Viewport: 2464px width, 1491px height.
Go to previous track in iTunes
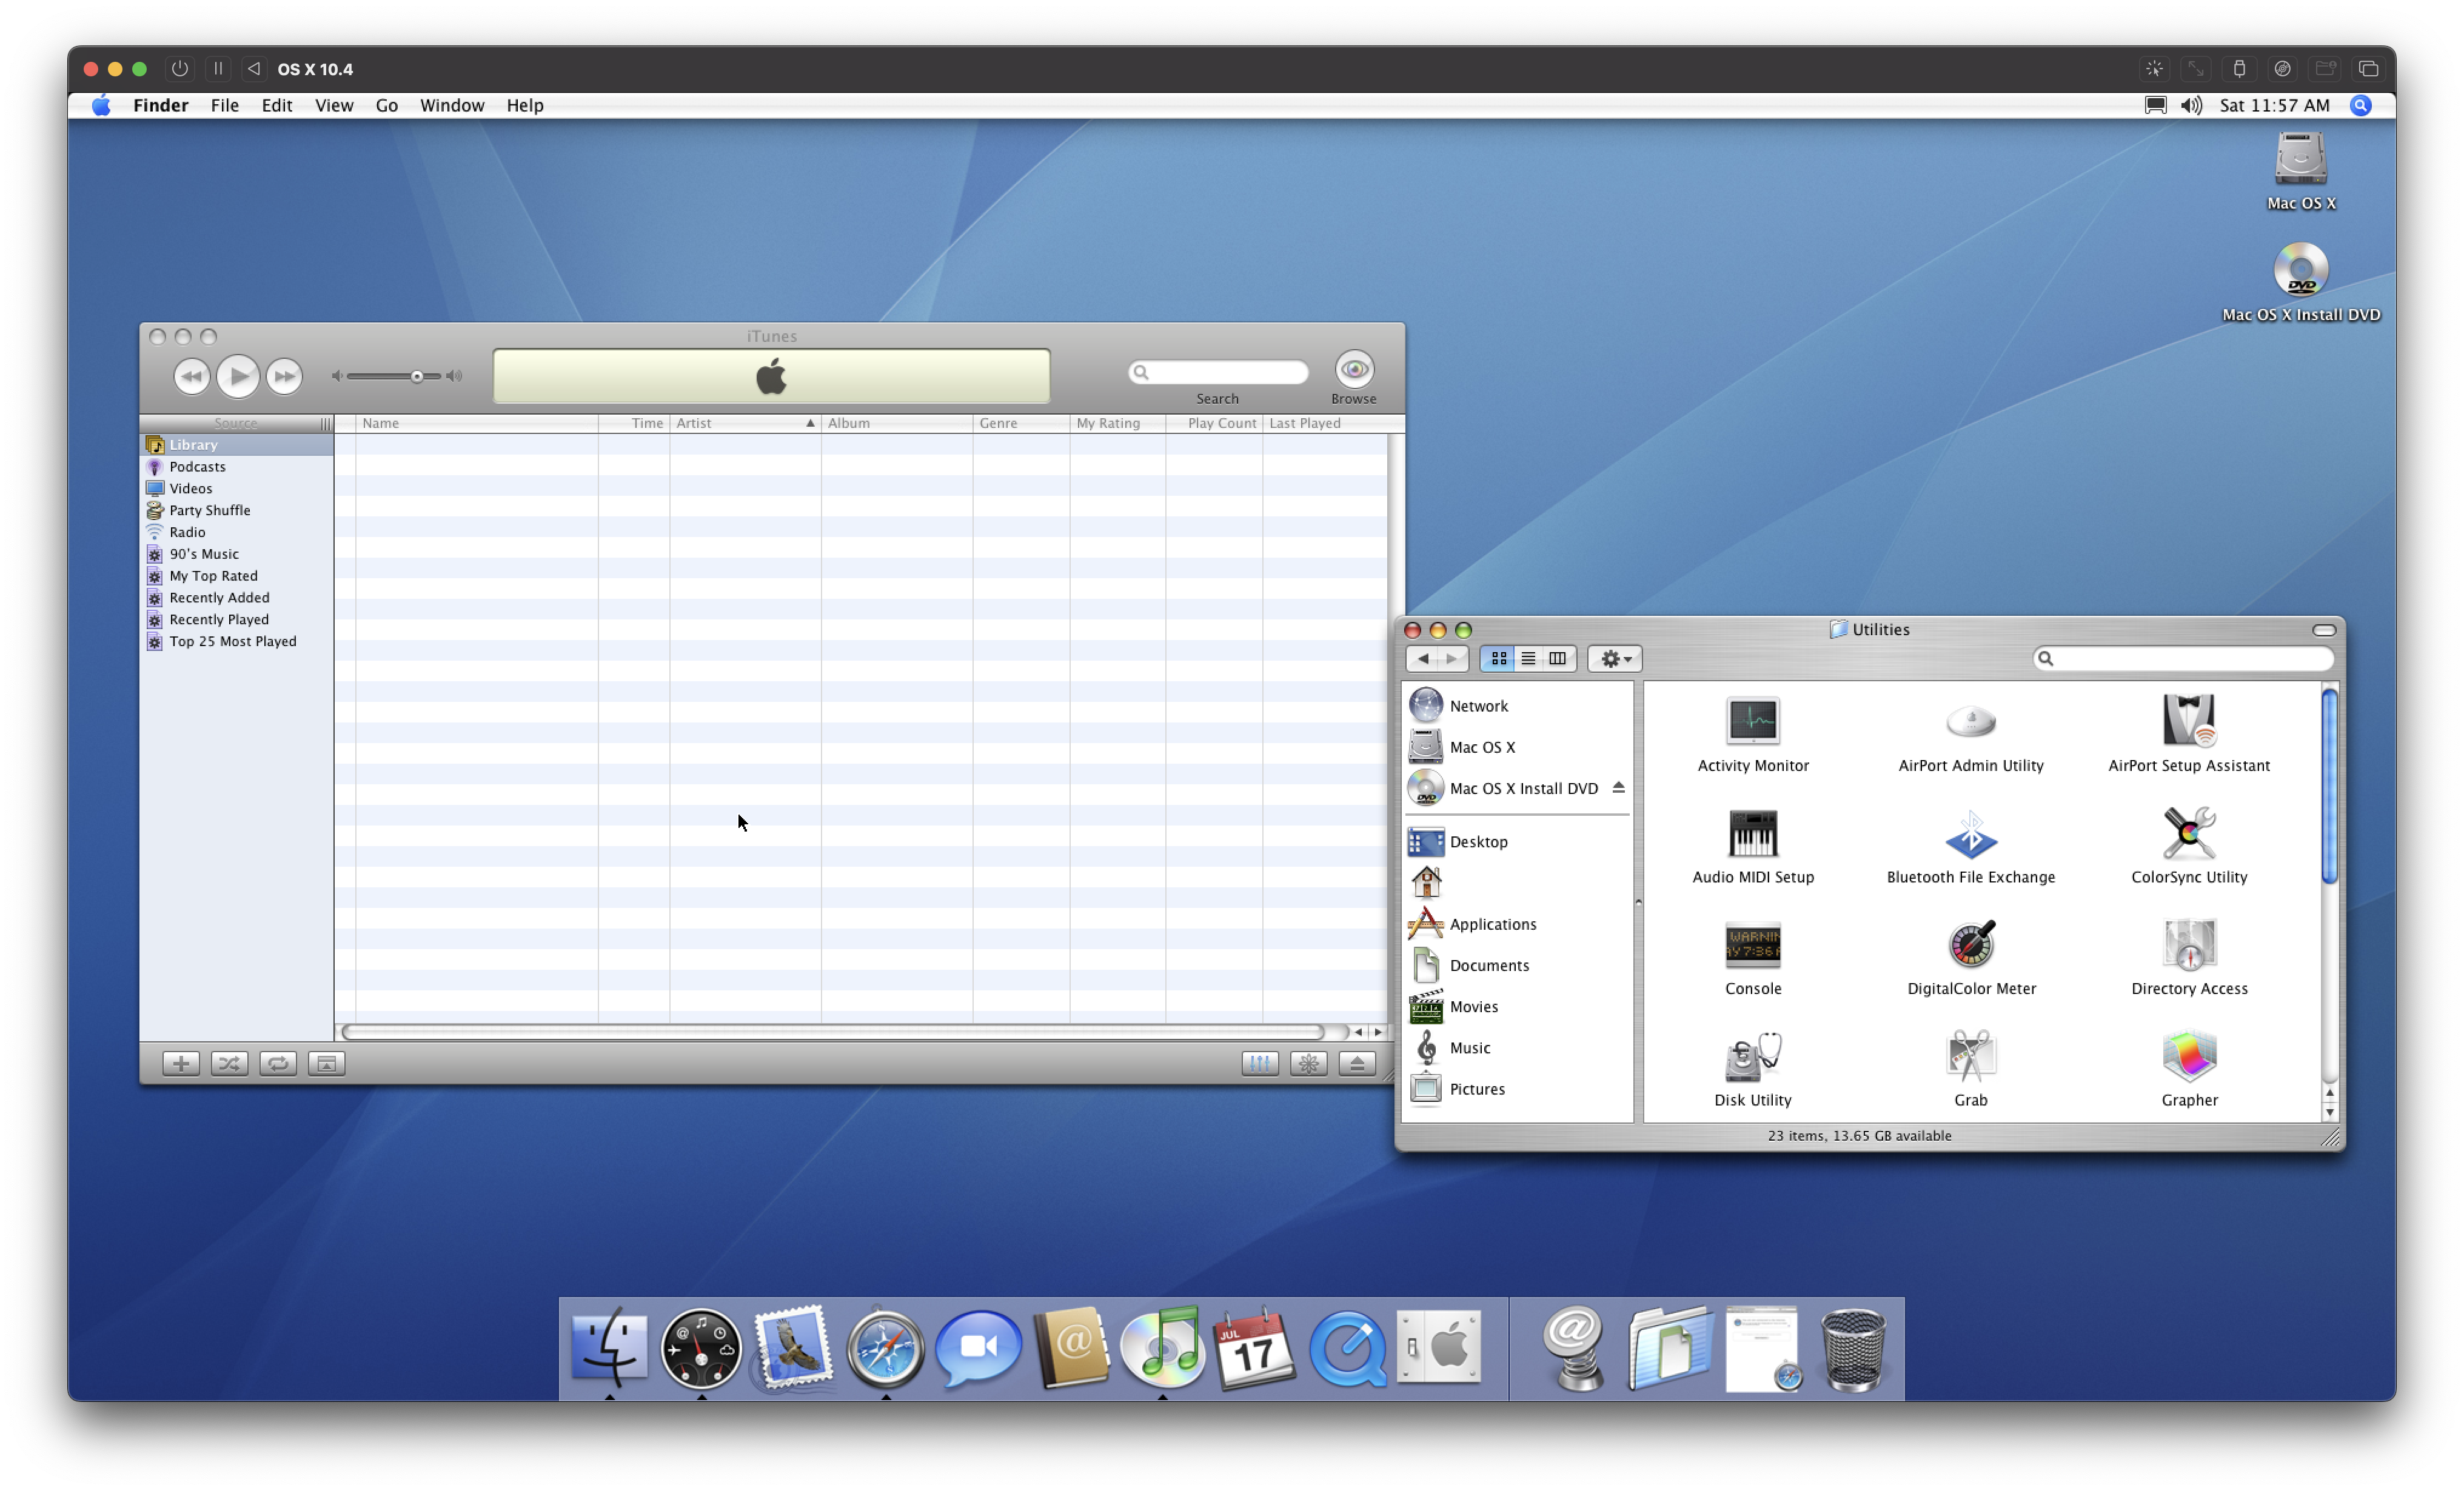[x=191, y=376]
